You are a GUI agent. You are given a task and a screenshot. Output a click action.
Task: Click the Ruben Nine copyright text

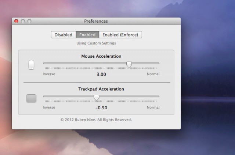click(x=96, y=120)
